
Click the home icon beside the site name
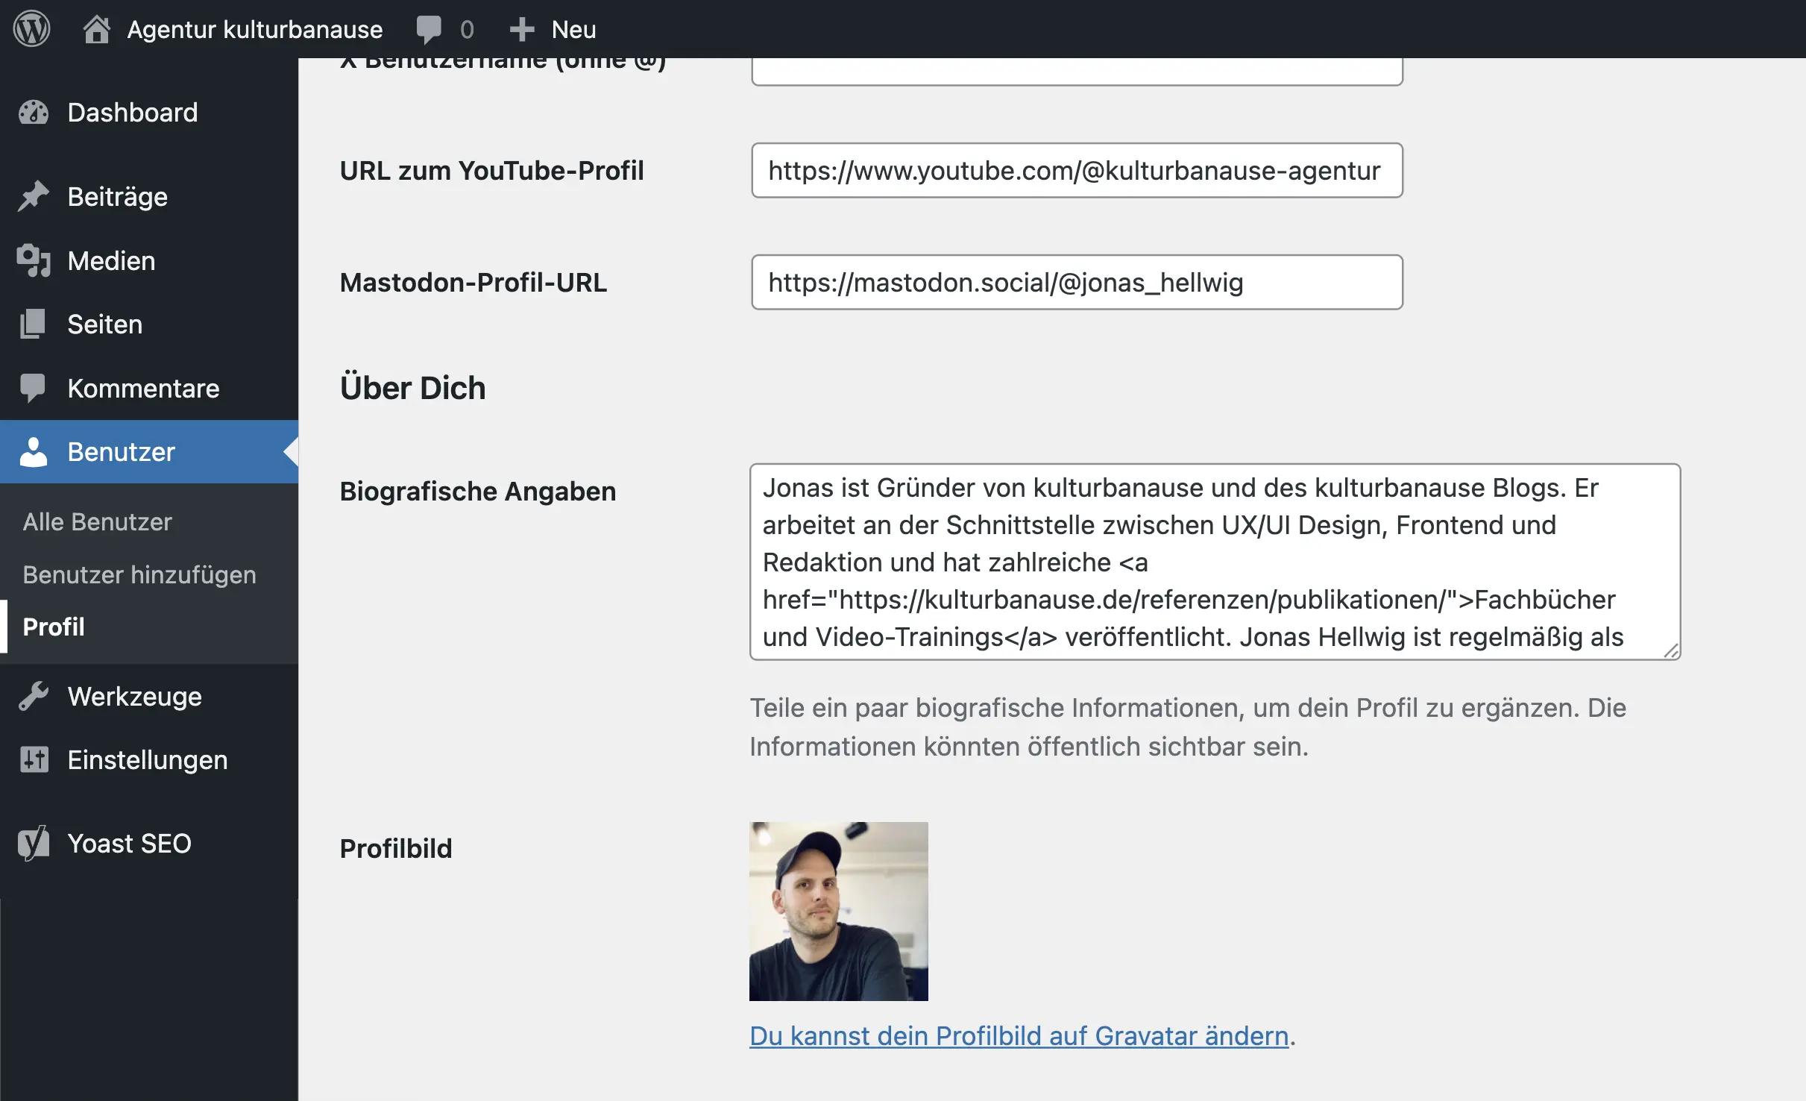(x=96, y=29)
